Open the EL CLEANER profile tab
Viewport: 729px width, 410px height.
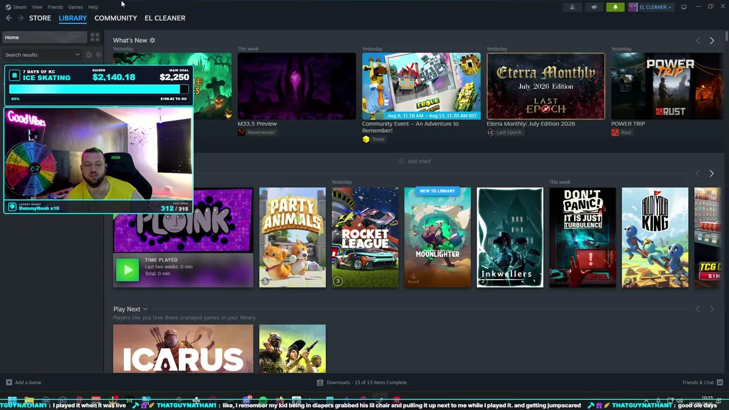coord(165,18)
